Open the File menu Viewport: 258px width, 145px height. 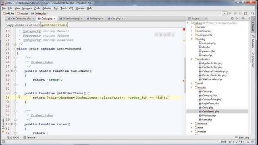tap(4, 8)
